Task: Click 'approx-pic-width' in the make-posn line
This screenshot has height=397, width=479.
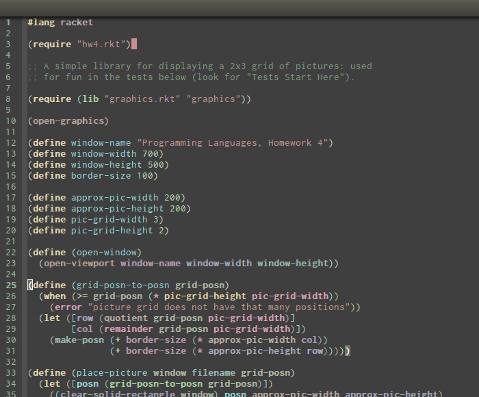Action: click(x=252, y=340)
